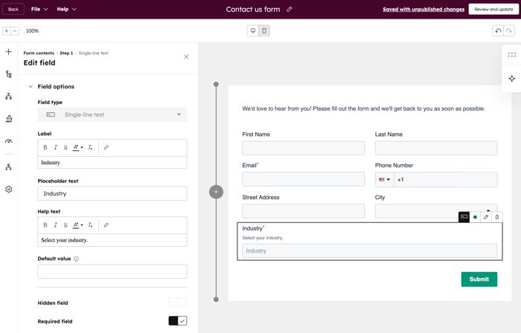Click the settings gear in left sidebar

pyautogui.click(x=9, y=190)
